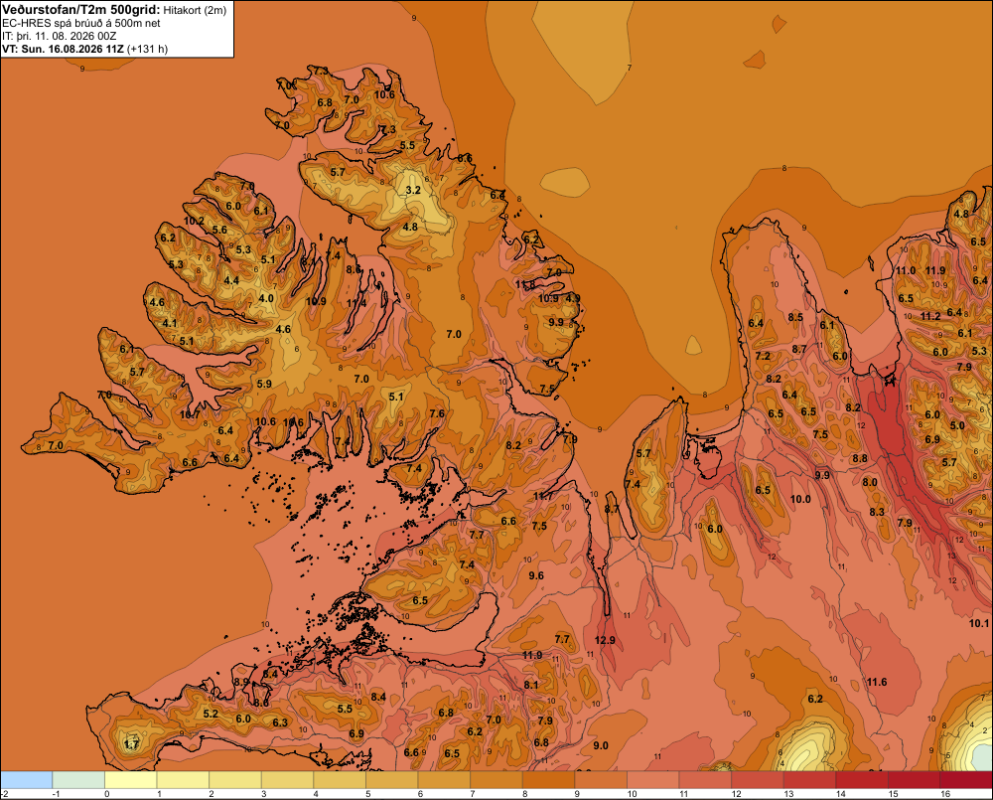
Task: Pick the pale yellow 0–1 legend swatch
Action: (x=130, y=780)
